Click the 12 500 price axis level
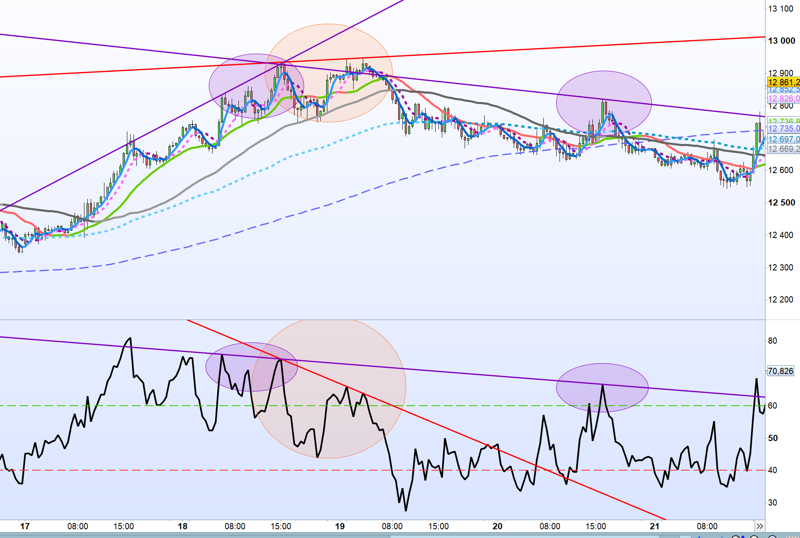Screen dimensions: 800x538 (x=781, y=203)
